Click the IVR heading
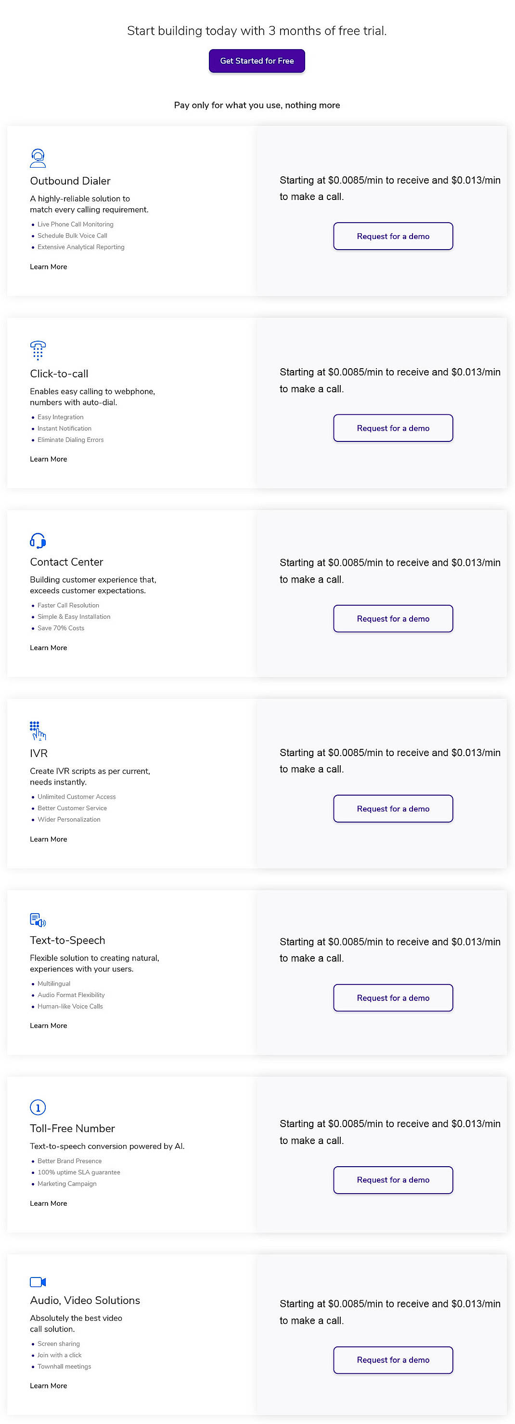The height and width of the screenshot is (1424, 515). coord(39,753)
